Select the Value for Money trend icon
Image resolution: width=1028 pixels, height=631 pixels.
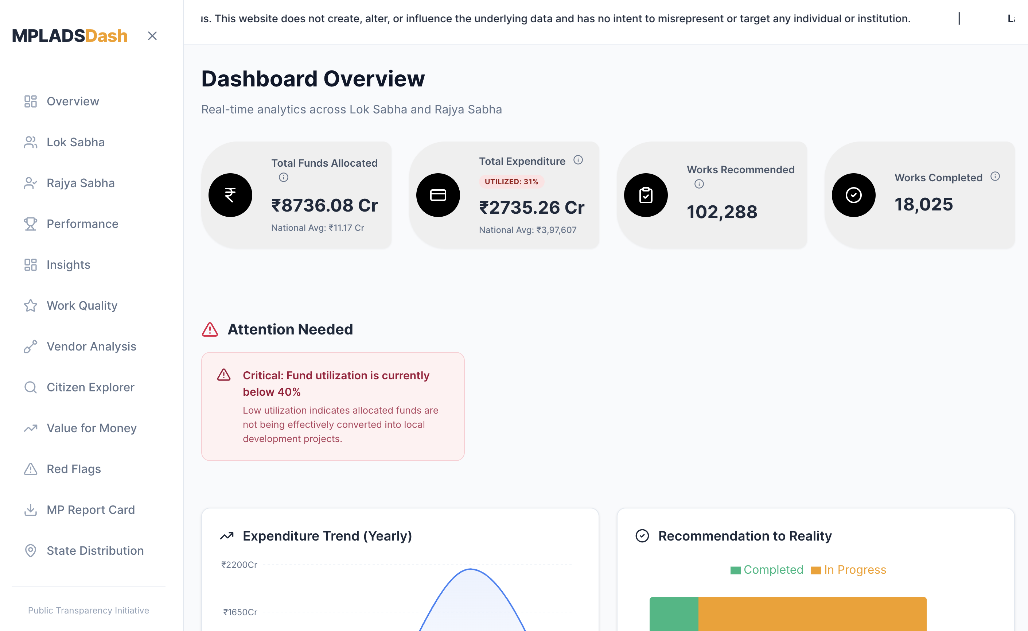click(30, 428)
